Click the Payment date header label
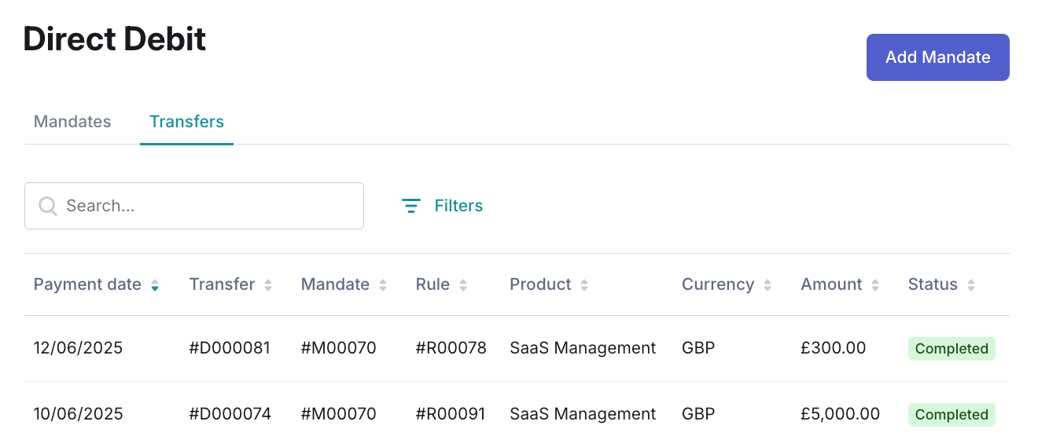1038x447 pixels. [x=87, y=284]
